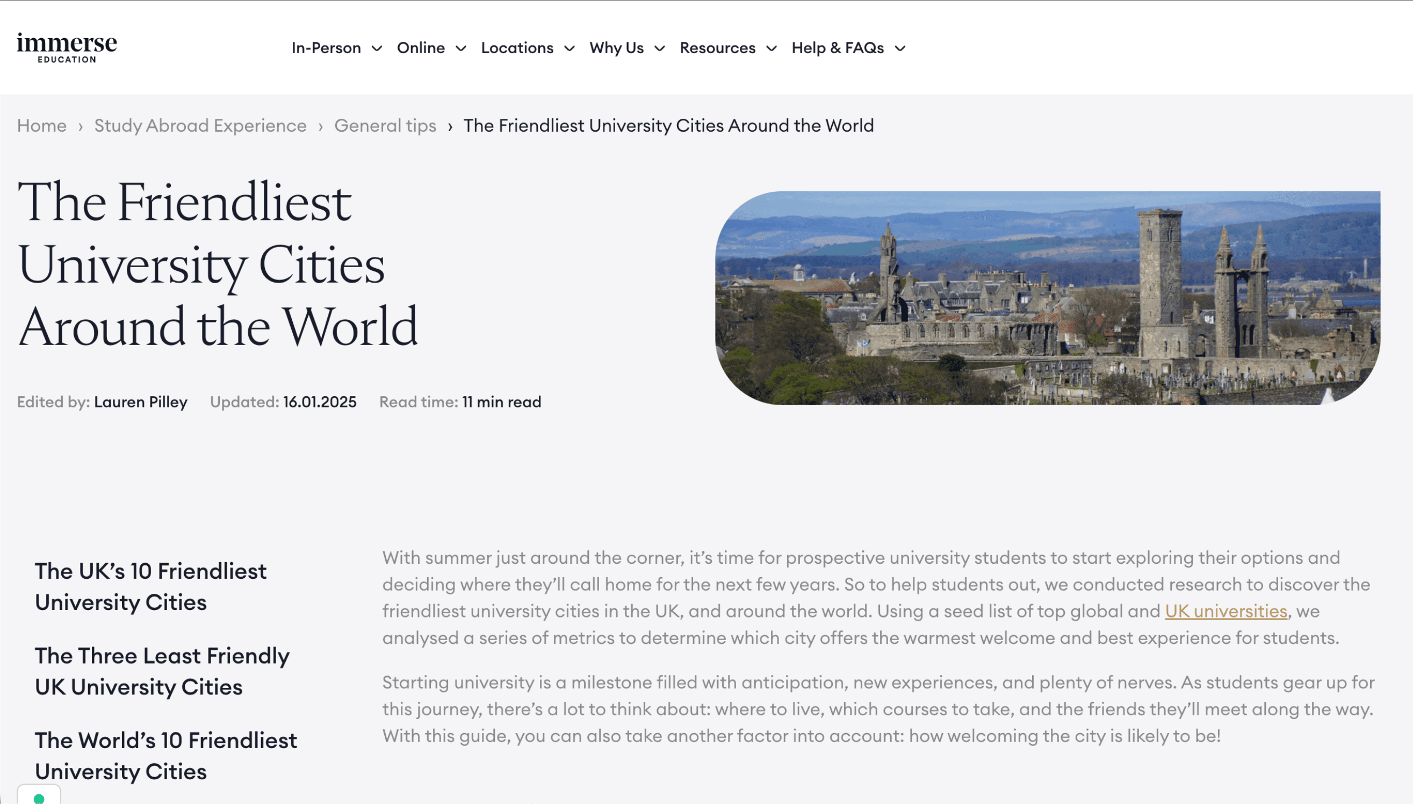Open the Resources menu
The height and width of the screenshot is (804, 1413).
[718, 48]
